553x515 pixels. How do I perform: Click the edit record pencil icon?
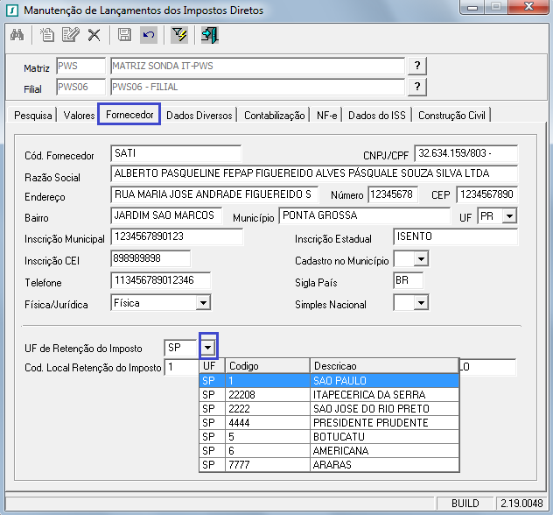click(70, 35)
